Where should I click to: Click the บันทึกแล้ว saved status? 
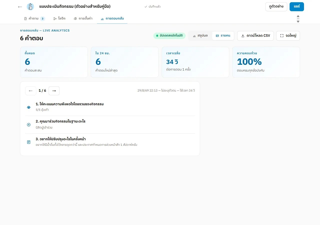tap(152, 7)
